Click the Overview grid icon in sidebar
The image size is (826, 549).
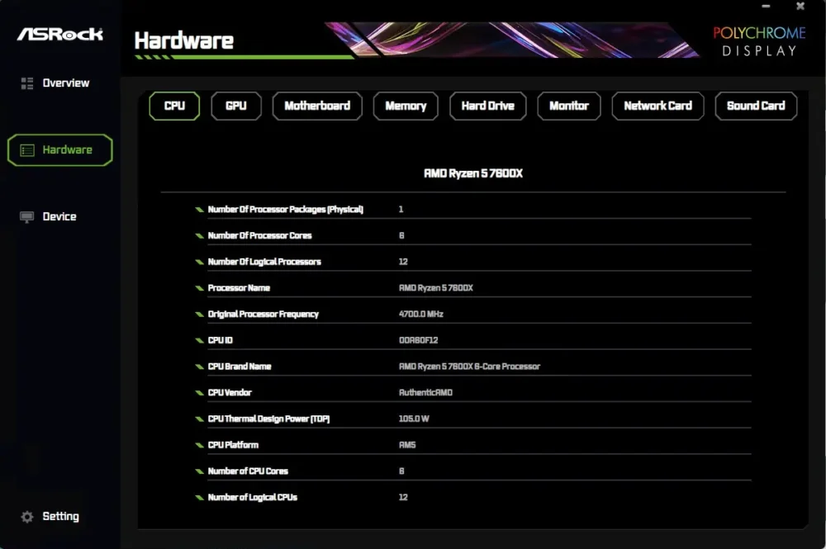(27, 83)
